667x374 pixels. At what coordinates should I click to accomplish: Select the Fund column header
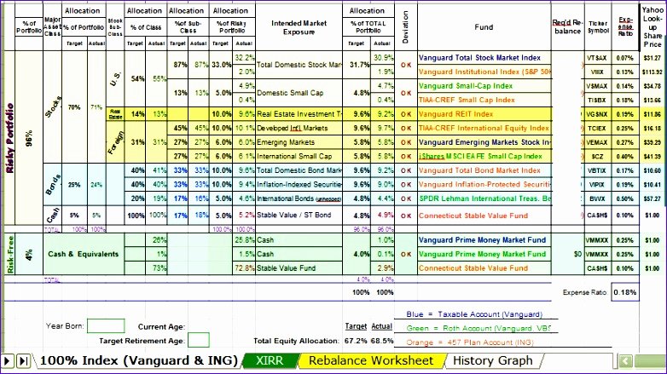pyautogui.click(x=484, y=26)
